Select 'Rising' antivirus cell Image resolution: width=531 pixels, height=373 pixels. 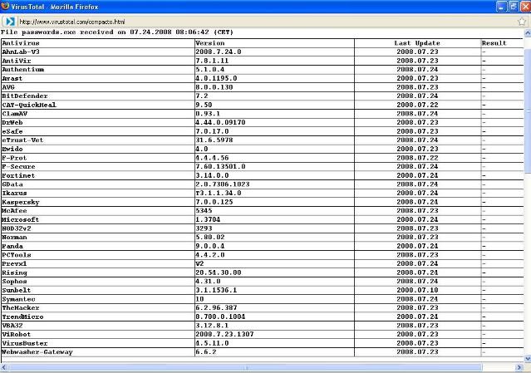98,272
